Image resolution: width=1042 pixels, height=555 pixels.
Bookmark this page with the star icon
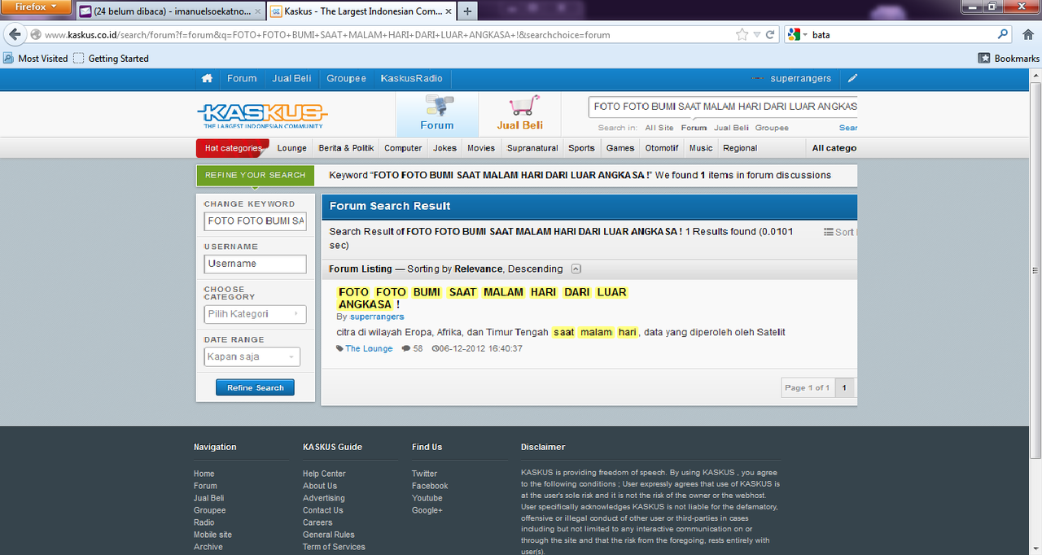tap(742, 35)
